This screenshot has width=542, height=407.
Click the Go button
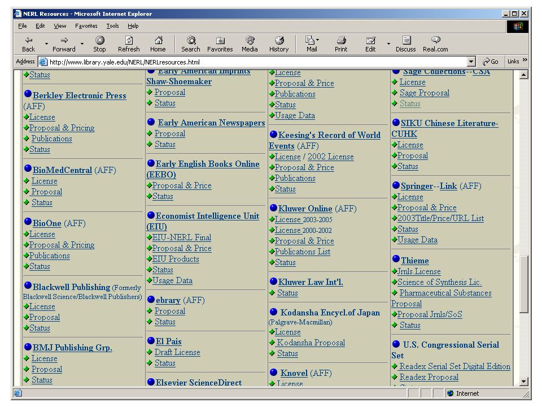[491, 62]
